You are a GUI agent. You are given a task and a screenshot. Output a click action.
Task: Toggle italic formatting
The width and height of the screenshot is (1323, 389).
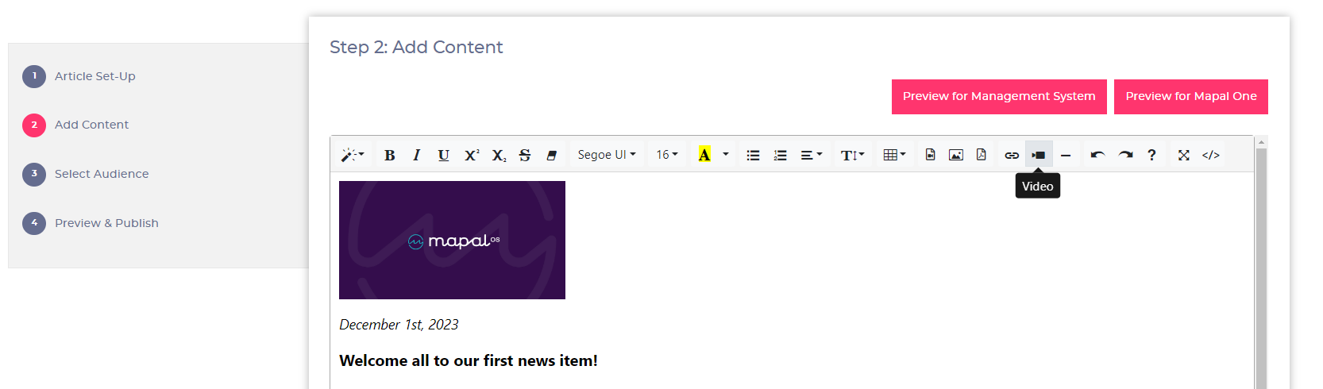(x=417, y=155)
